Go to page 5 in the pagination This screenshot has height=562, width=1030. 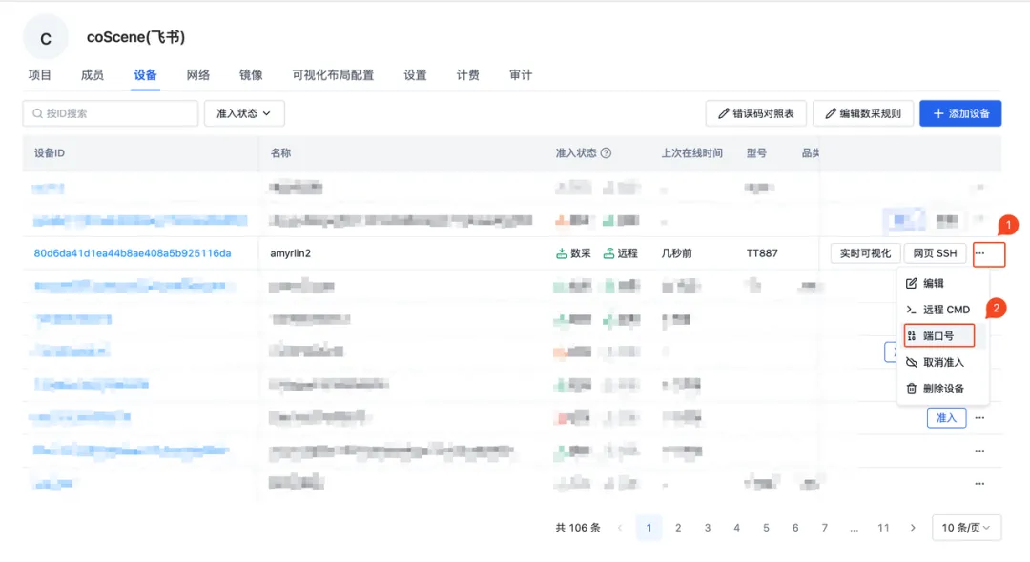click(x=766, y=528)
